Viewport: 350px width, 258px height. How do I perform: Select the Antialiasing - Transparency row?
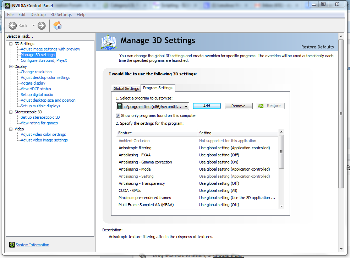[197, 183]
